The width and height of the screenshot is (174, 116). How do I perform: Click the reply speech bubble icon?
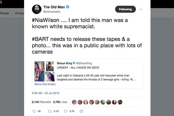(34, 111)
